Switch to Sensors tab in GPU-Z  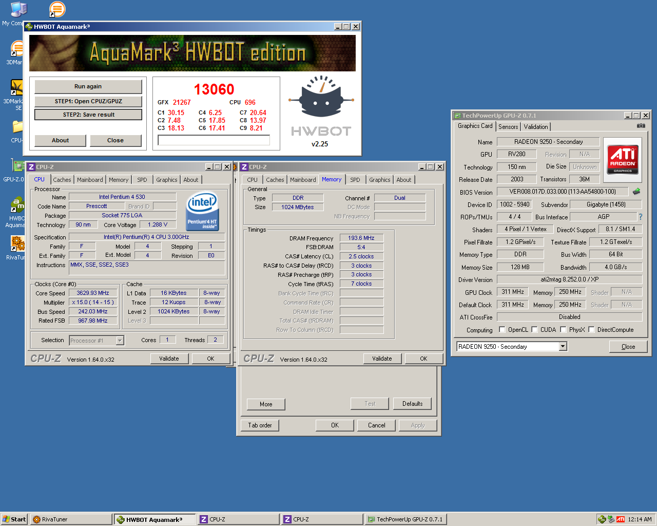tap(508, 127)
